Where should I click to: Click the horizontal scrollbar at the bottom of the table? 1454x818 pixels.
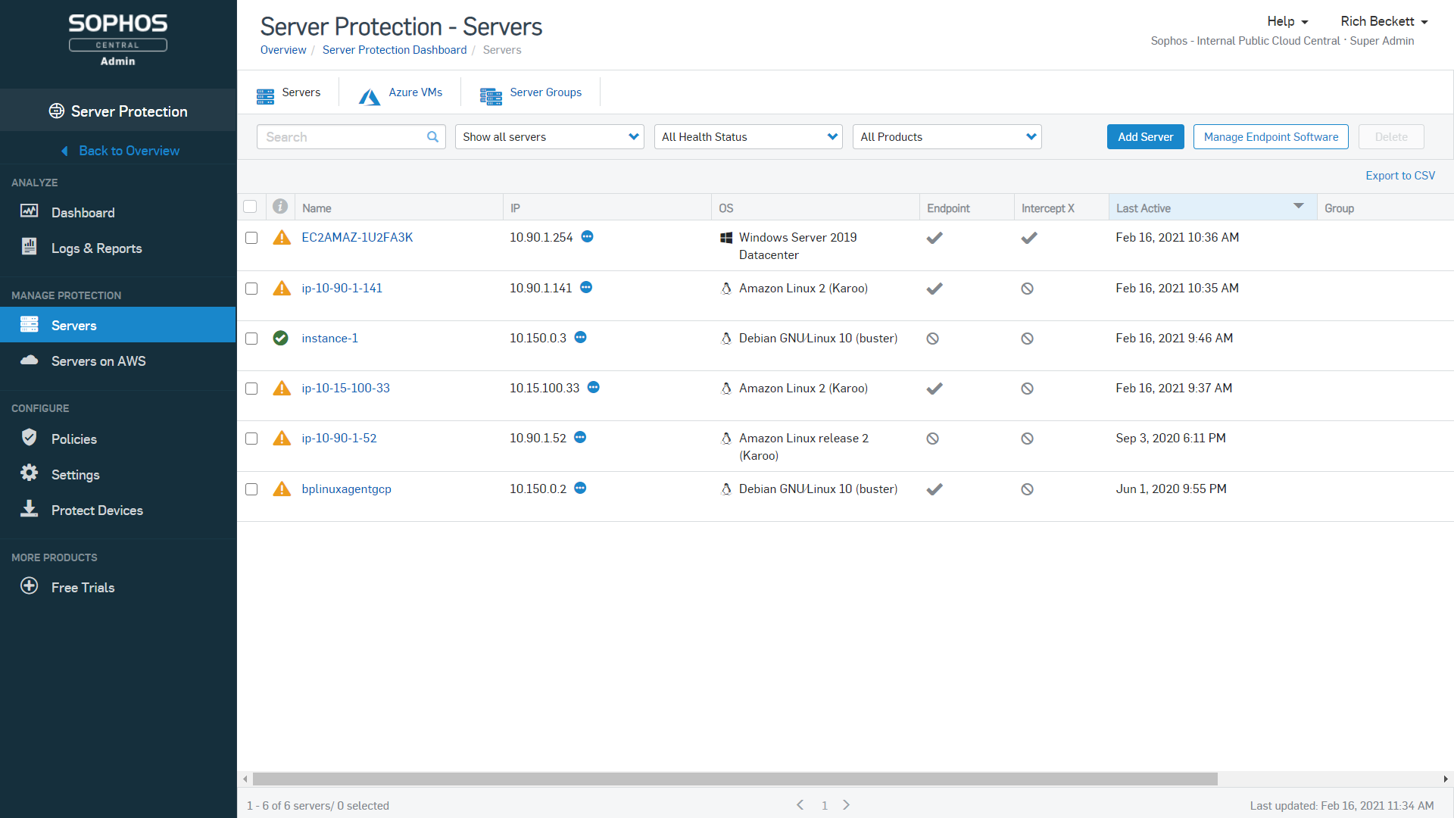click(735, 779)
